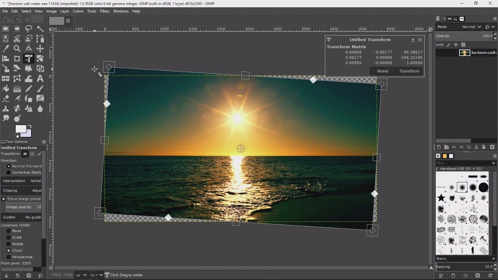Select Corrective (Backward) direction
The image size is (498, 280).
click(9, 172)
